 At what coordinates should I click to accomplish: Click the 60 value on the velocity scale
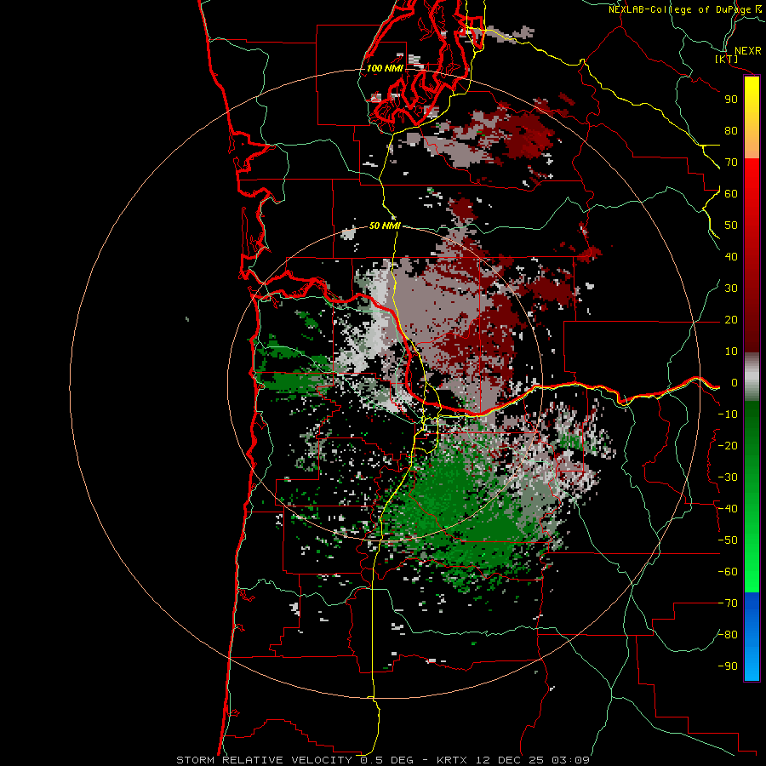pyautogui.click(x=731, y=194)
